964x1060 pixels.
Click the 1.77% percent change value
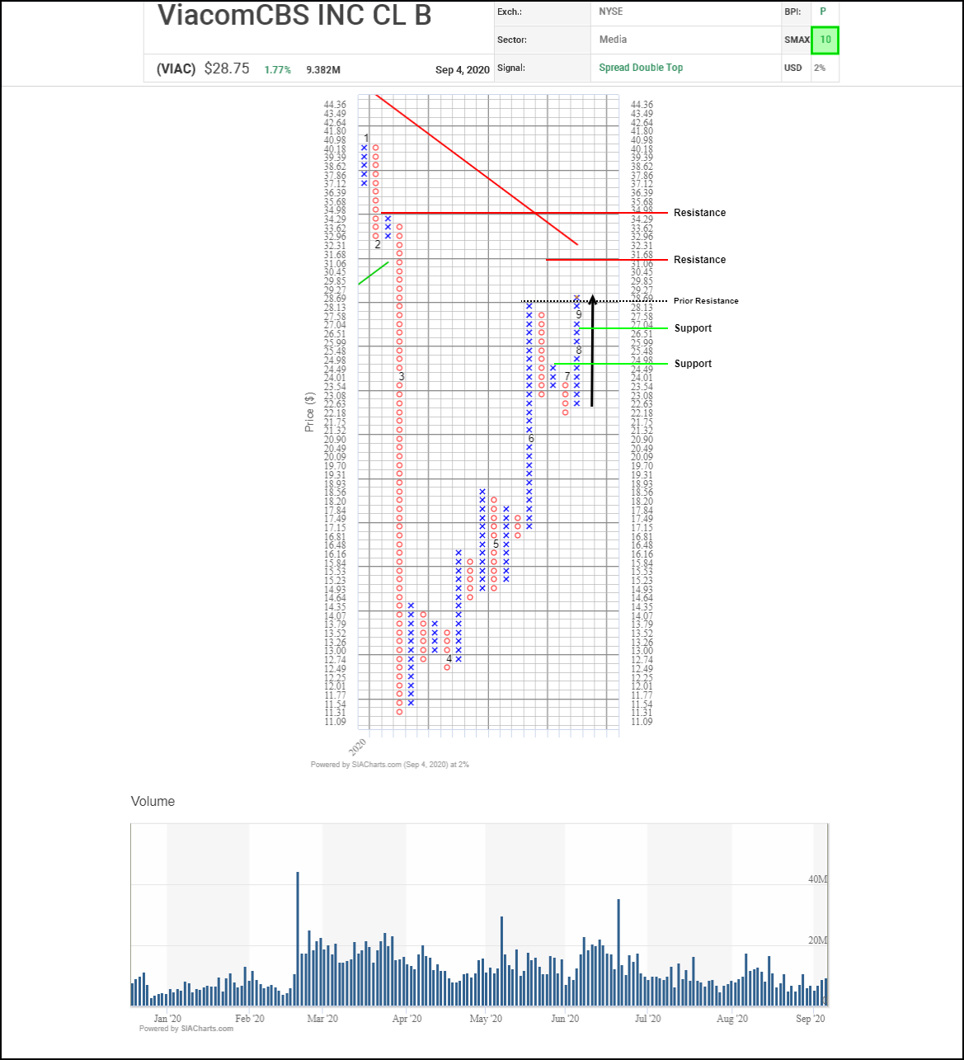coord(277,70)
